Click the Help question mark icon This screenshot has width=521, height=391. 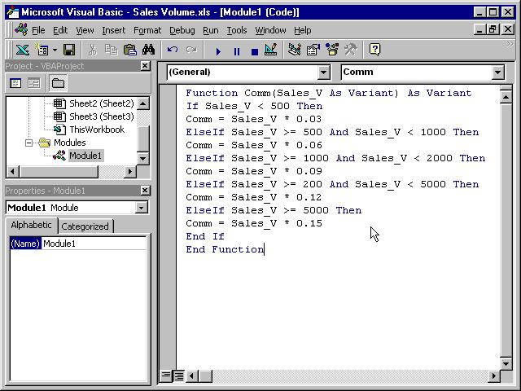coord(374,51)
